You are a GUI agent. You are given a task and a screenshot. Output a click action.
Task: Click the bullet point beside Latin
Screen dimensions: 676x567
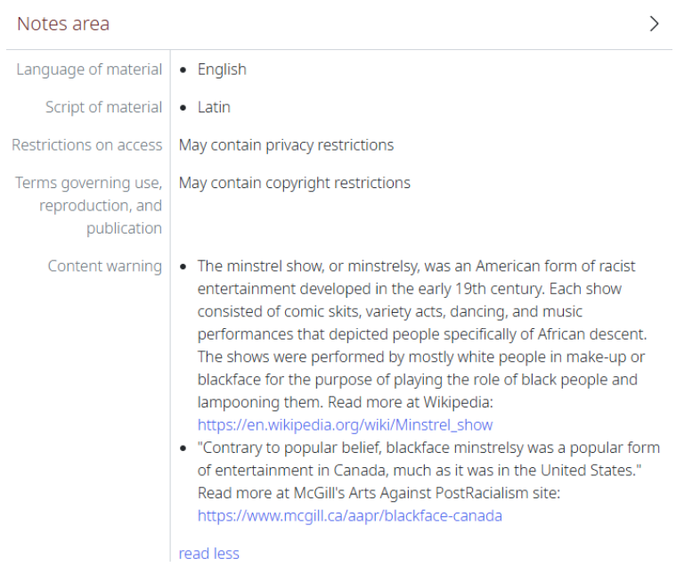pyautogui.click(x=183, y=108)
